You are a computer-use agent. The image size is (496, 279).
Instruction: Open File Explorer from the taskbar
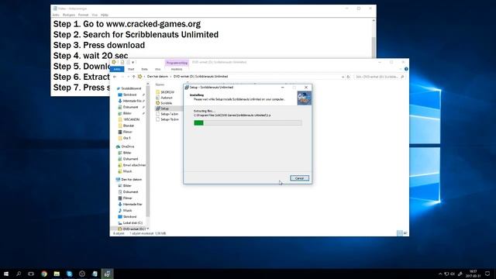click(57, 274)
